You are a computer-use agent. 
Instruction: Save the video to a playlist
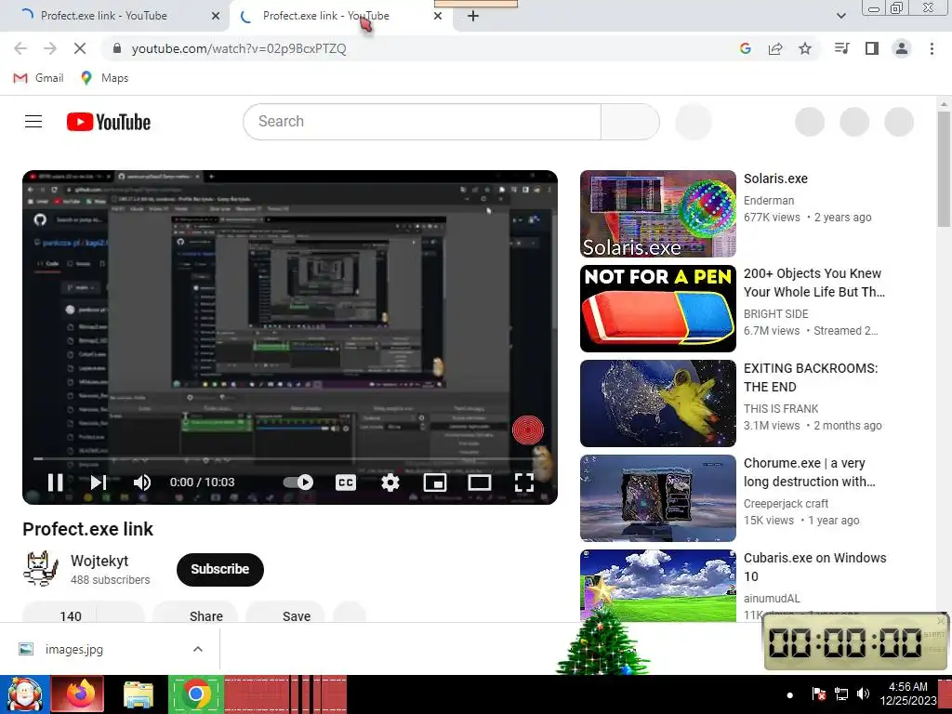[285, 614]
